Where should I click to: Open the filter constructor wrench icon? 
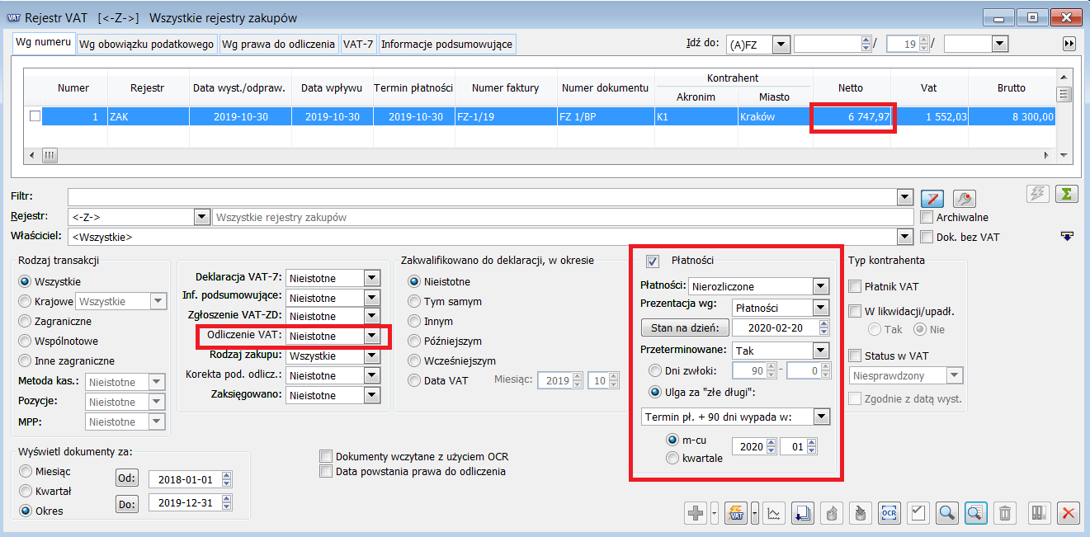click(964, 198)
